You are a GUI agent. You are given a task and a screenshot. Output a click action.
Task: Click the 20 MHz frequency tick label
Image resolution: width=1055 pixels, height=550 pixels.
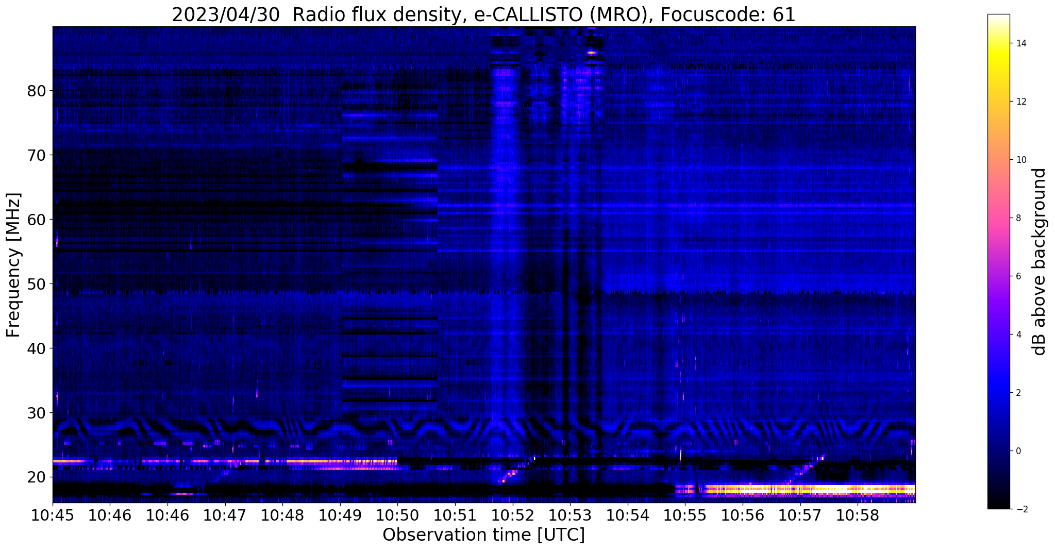tap(37, 478)
